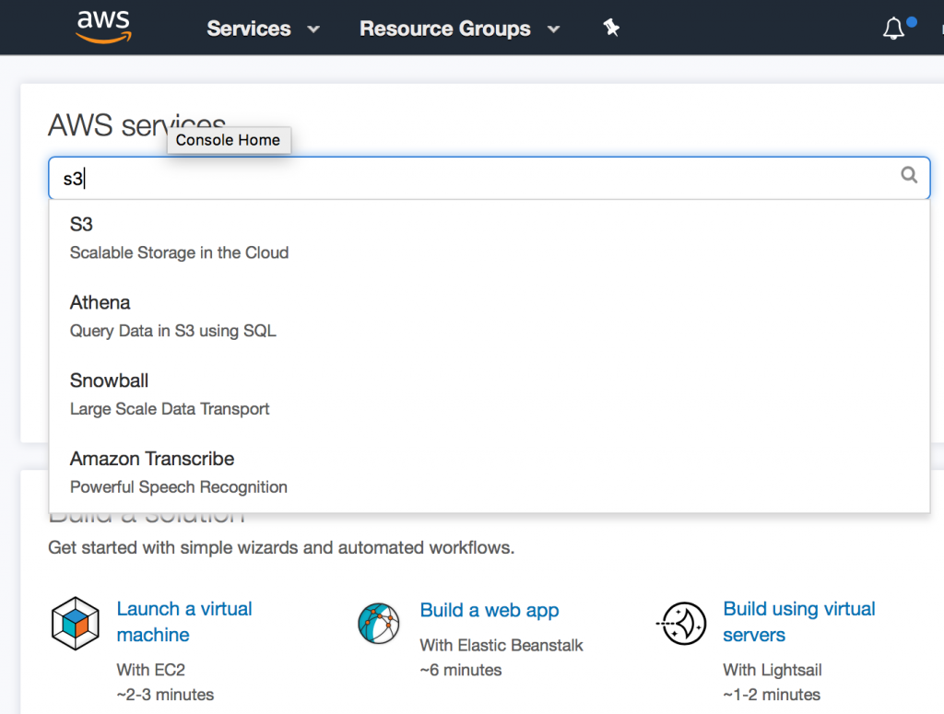Click the Console Home tooltip label
Image resolution: width=944 pixels, height=714 pixels.
point(229,140)
